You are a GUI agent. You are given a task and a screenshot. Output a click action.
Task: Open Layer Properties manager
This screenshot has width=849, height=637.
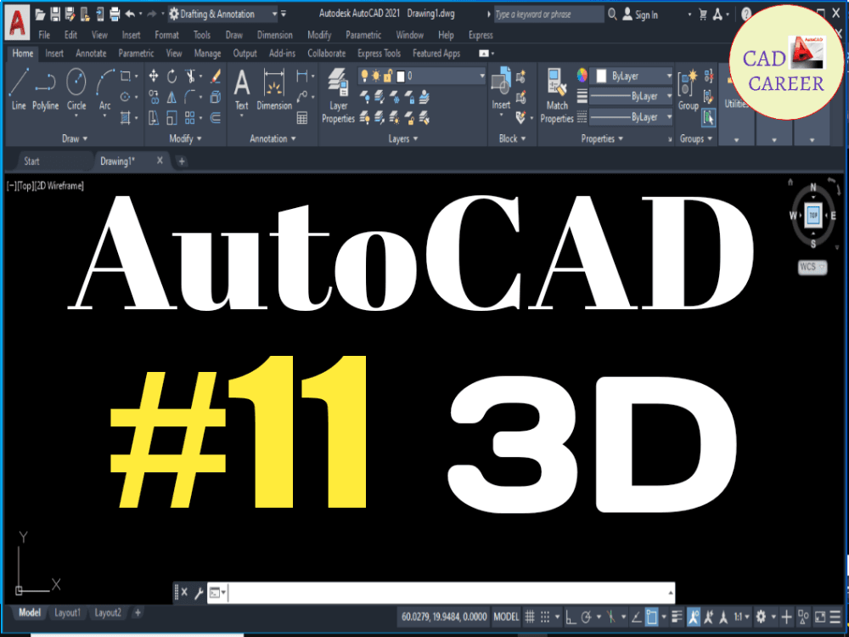click(x=339, y=96)
